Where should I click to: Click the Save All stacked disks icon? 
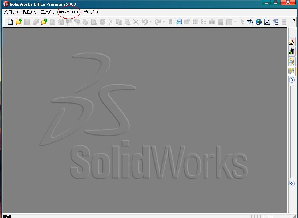coord(36,22)
